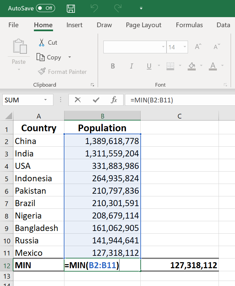Viewport: 235px width, 286px height.
Task: Toggle Italic formatting
Action: click(x=132, y=66)
